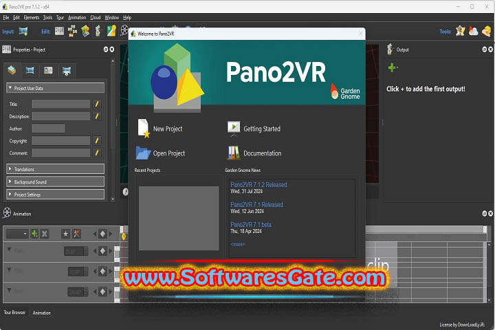Viewport: 495px width, 330px height.
Task: Click the Title input field
Action: tap(61, 104)
